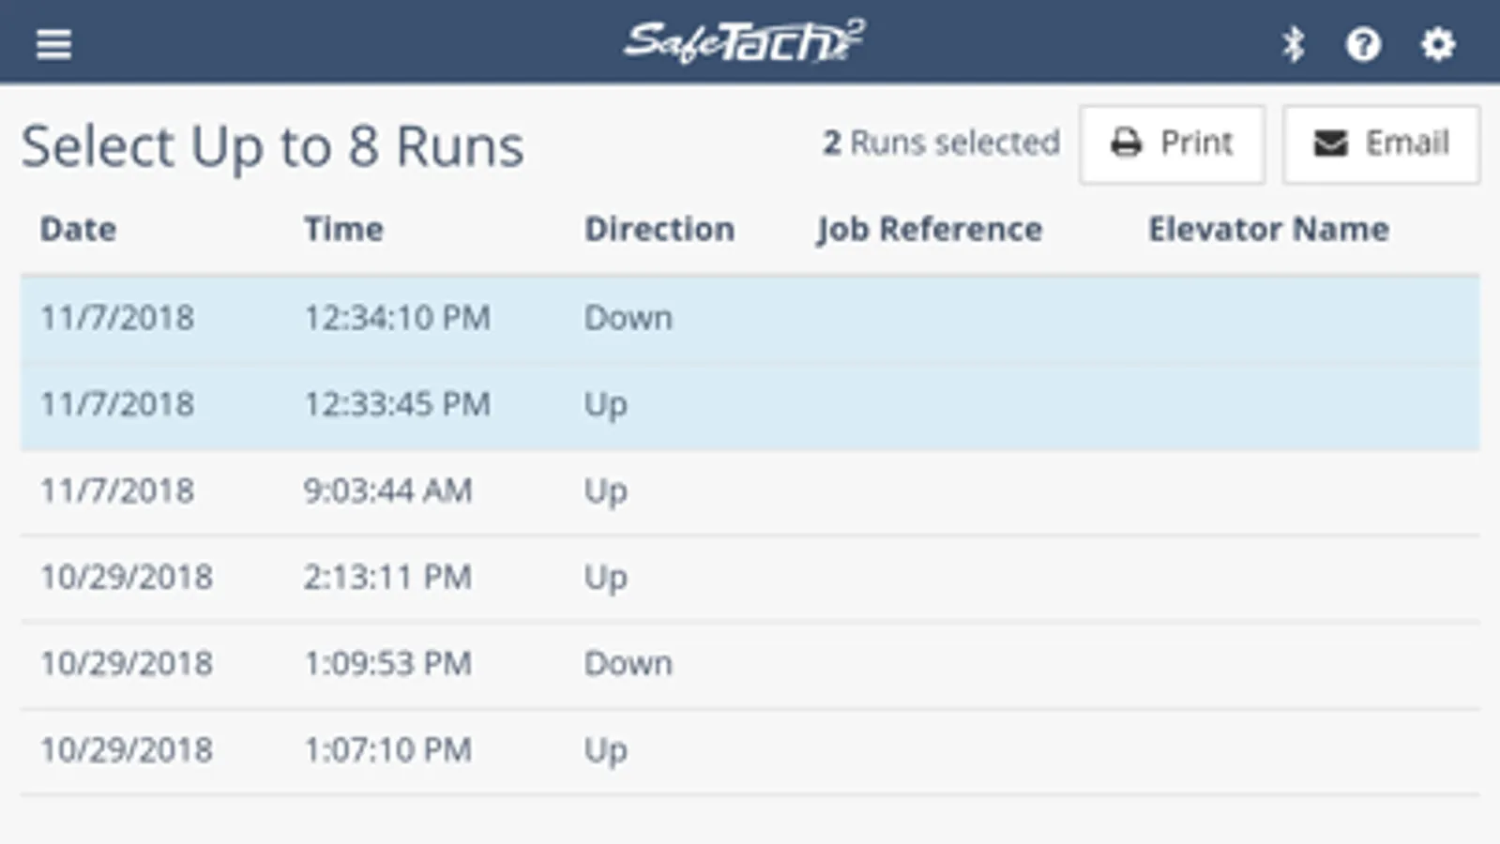Screen dimensions: 1500x844
Task: Open the help question mark icon
Action: 1362,44
